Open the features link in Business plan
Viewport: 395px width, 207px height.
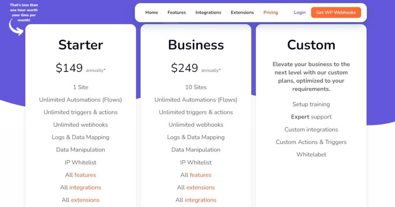[201, 175]
